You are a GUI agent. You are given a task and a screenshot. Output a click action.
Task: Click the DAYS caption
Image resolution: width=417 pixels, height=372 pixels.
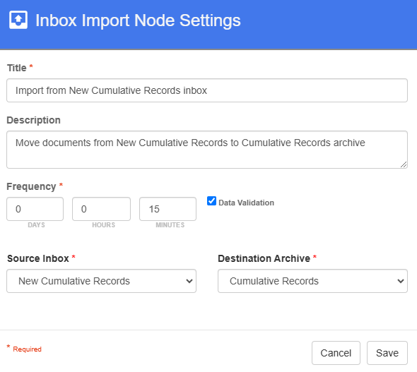pos(36,225)
